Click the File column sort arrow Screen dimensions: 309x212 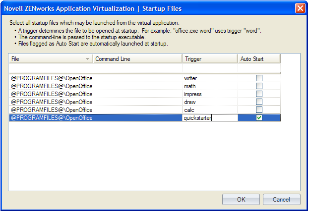coord(87,59)
